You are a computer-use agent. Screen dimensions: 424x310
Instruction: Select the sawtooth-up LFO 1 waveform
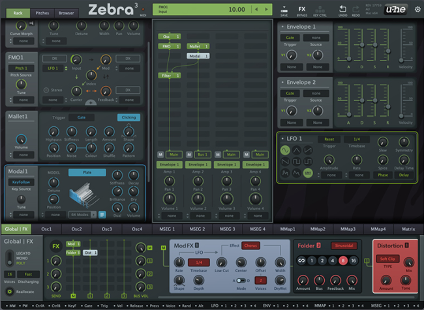pyautogui.click(x=308, y=150)
